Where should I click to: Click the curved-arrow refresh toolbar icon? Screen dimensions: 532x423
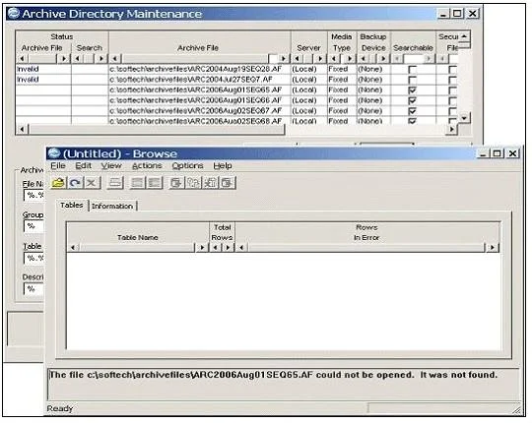click(x=75, y=183)
